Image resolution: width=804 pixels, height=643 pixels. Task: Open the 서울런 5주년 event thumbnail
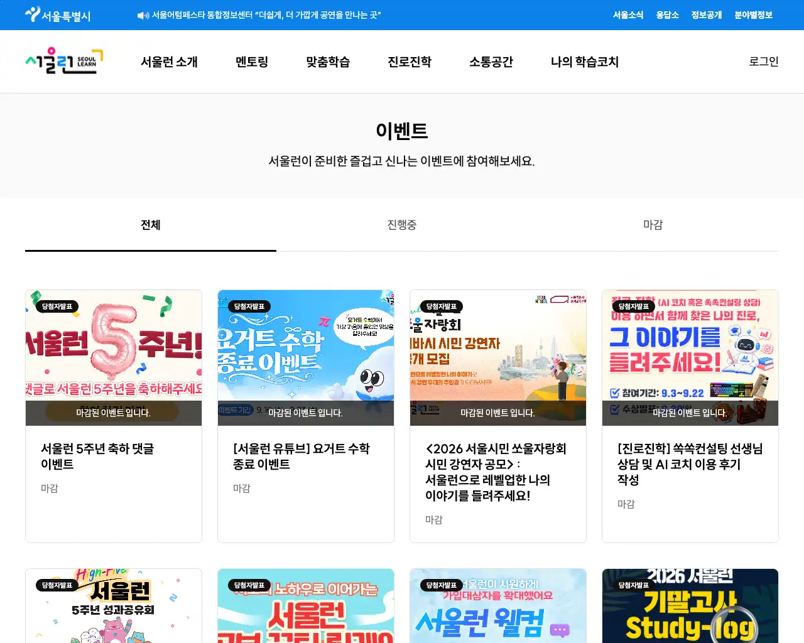click(114, 358)
